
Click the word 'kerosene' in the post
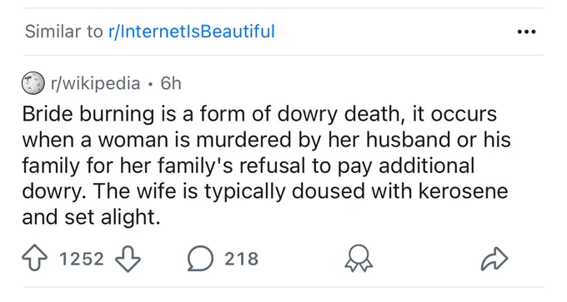[x=464, y=191]
